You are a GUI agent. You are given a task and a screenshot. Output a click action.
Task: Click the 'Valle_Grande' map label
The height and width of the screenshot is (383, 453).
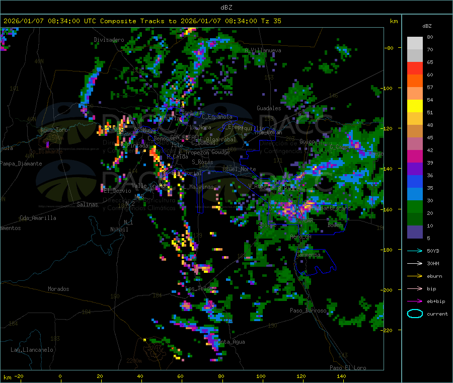149,185
